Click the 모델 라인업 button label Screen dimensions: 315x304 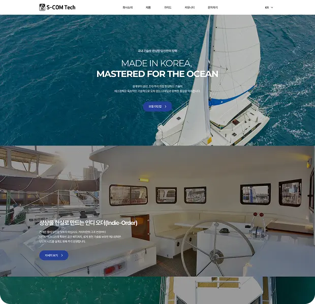(x=155, y=106)
